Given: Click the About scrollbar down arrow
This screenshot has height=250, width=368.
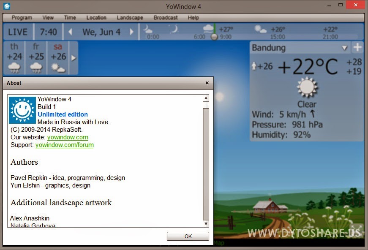Looking at the screenshot, I should click(x=206, y=224).
